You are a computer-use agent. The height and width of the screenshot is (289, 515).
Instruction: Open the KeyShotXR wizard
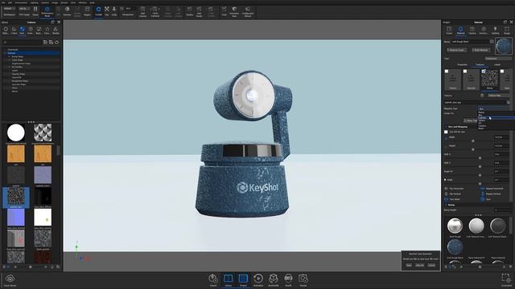coord(274,280)
